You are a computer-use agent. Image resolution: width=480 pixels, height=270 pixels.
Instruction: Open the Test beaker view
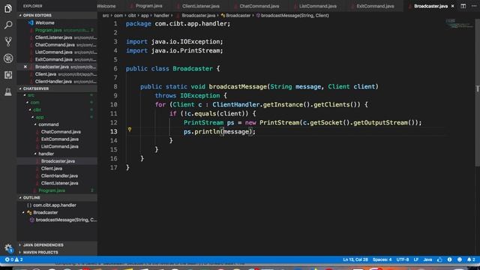click(8, 91)
